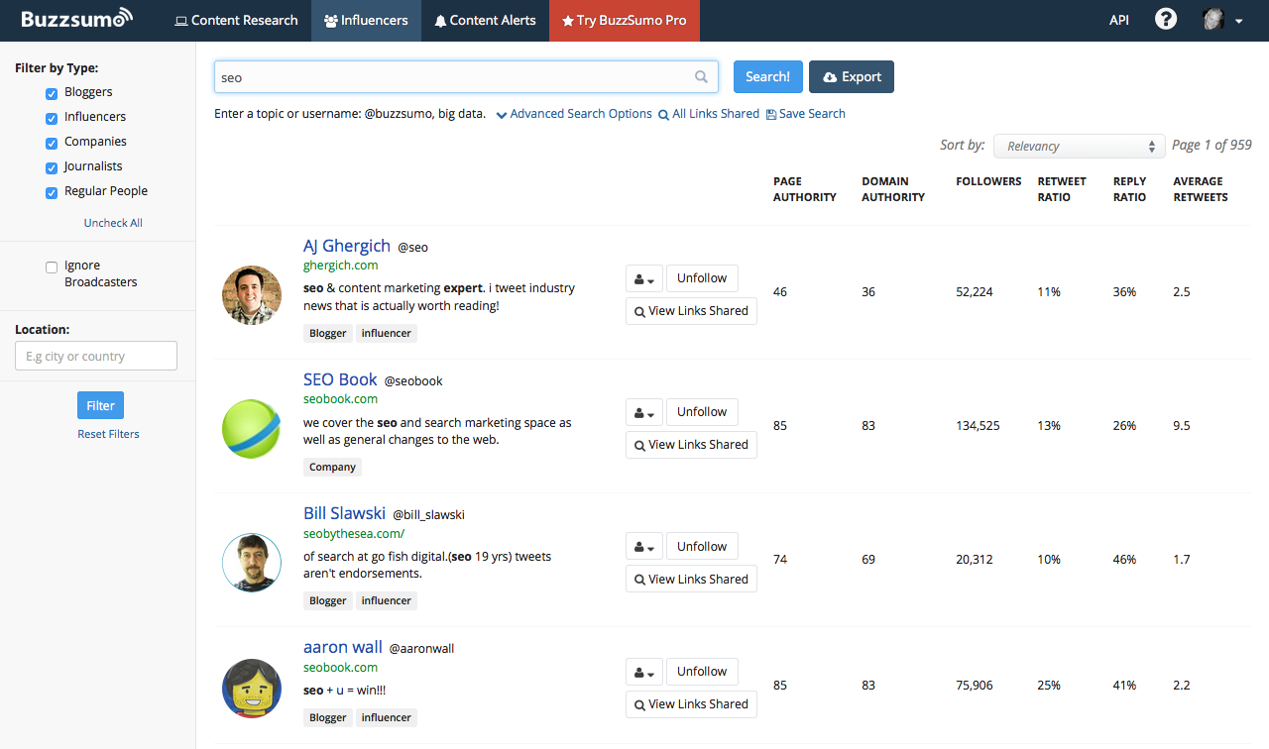Open All Links Shared link
1269x749 pixels.
[x=709, y=114]
